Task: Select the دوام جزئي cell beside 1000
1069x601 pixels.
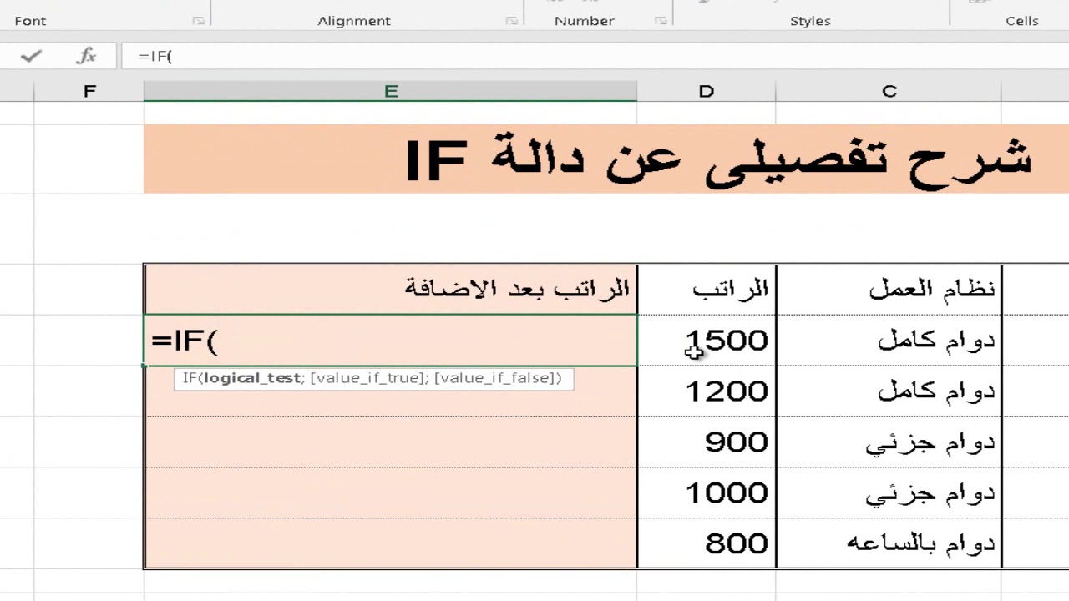Action: click(x=889, y=493)
